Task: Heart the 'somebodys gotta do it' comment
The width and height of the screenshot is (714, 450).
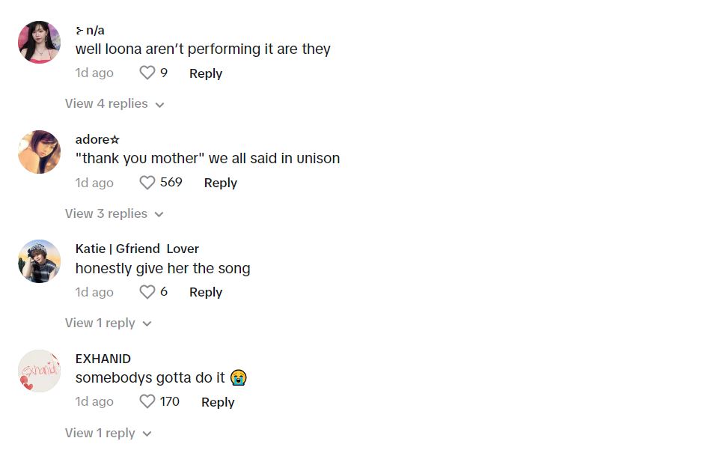Action: [x=147, y=402]
